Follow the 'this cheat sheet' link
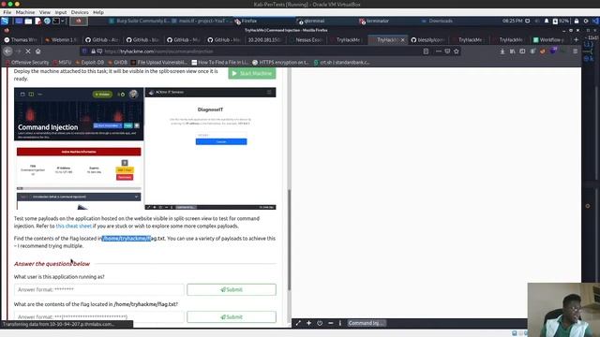This screenshot has width=600, height=337. [x=74, y=226]
